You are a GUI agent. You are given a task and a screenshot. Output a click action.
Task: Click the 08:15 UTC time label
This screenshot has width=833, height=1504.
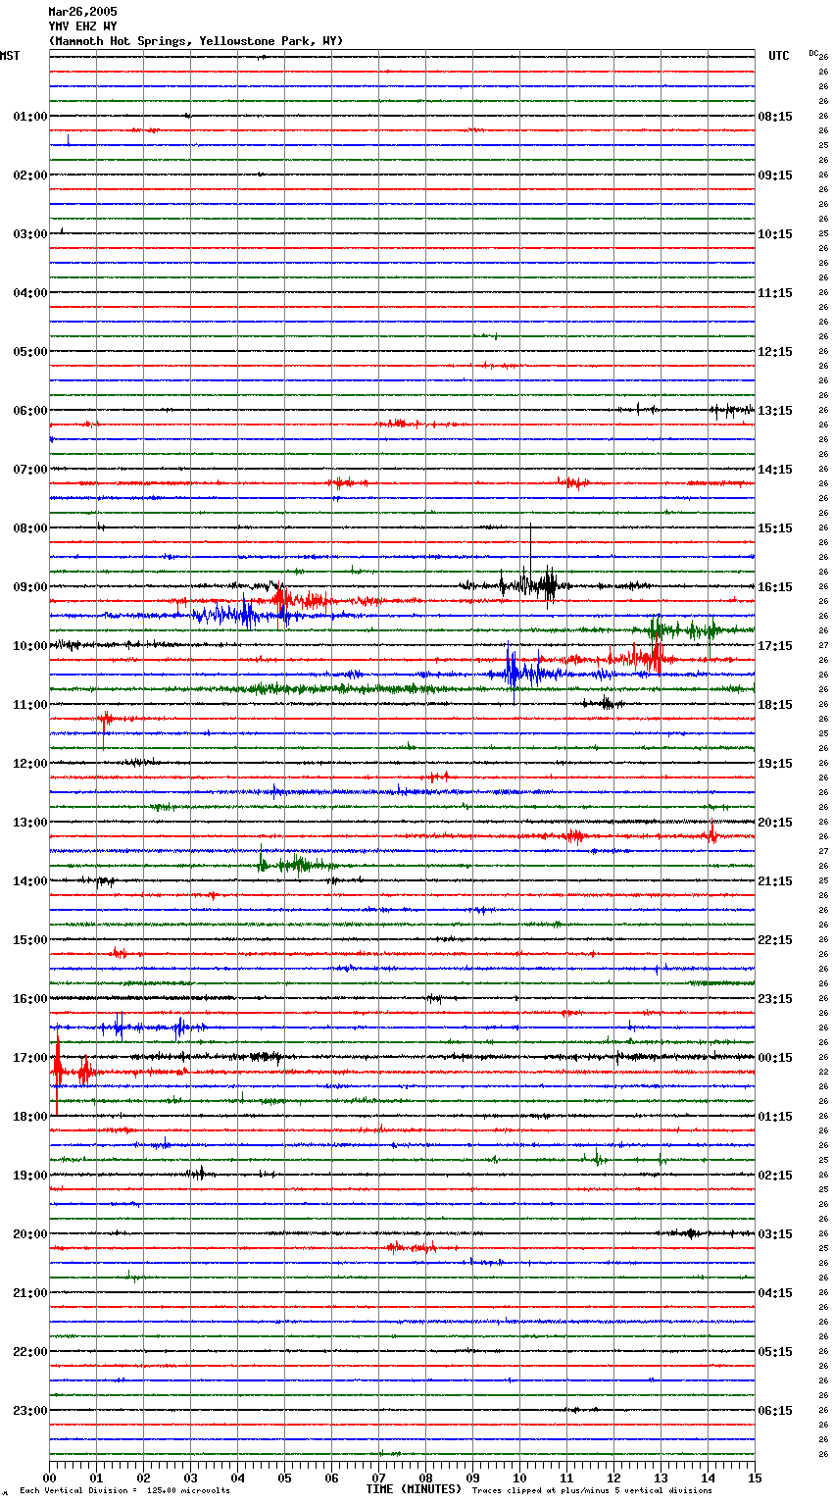click(x=775, y=117)
